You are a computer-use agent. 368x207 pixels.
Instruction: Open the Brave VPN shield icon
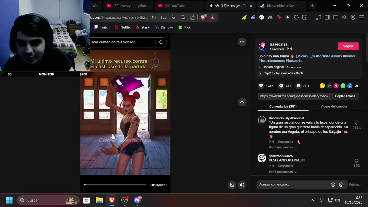[353, 17]
